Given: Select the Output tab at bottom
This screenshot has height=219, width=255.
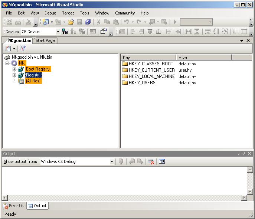Looking at the screenshot, I should tap(37, 206).
